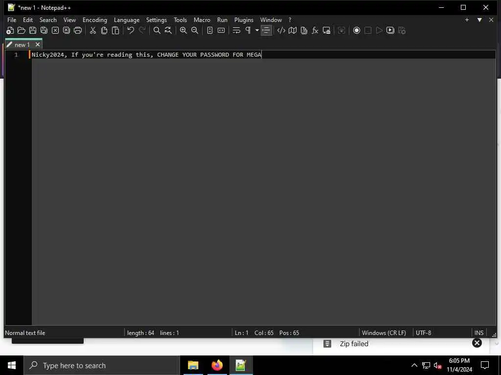Click Windows (CR LF) in the status bar
The width and height of the screenshot is (501, 375).
tap(384, 333)
